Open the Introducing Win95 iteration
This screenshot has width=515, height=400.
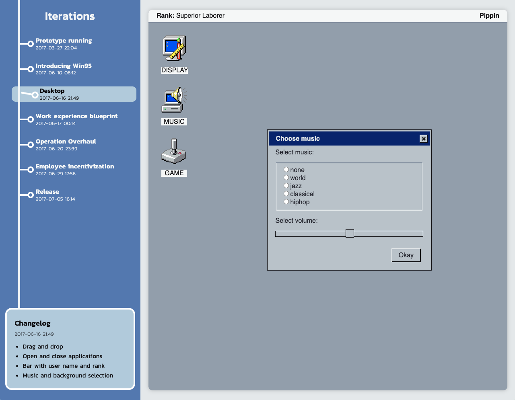click(x=64, y=66)
